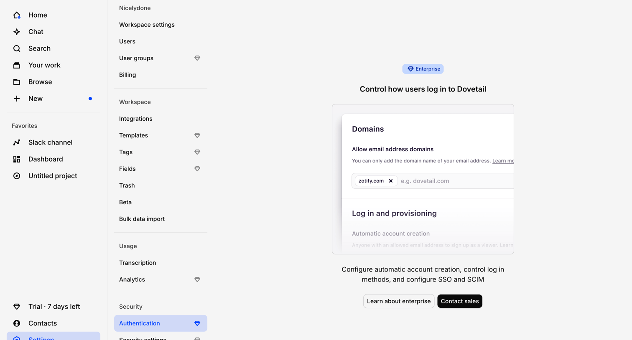Image resolution: width=632 pixels, height=340 pixels.
Task: Open Integrations settings
Action: (161, 119)
